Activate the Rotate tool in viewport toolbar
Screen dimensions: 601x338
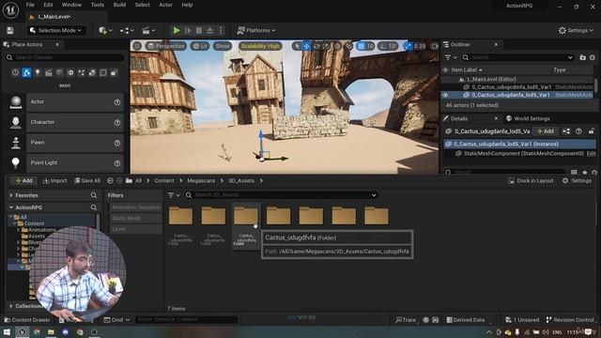(x=316, y=46)
